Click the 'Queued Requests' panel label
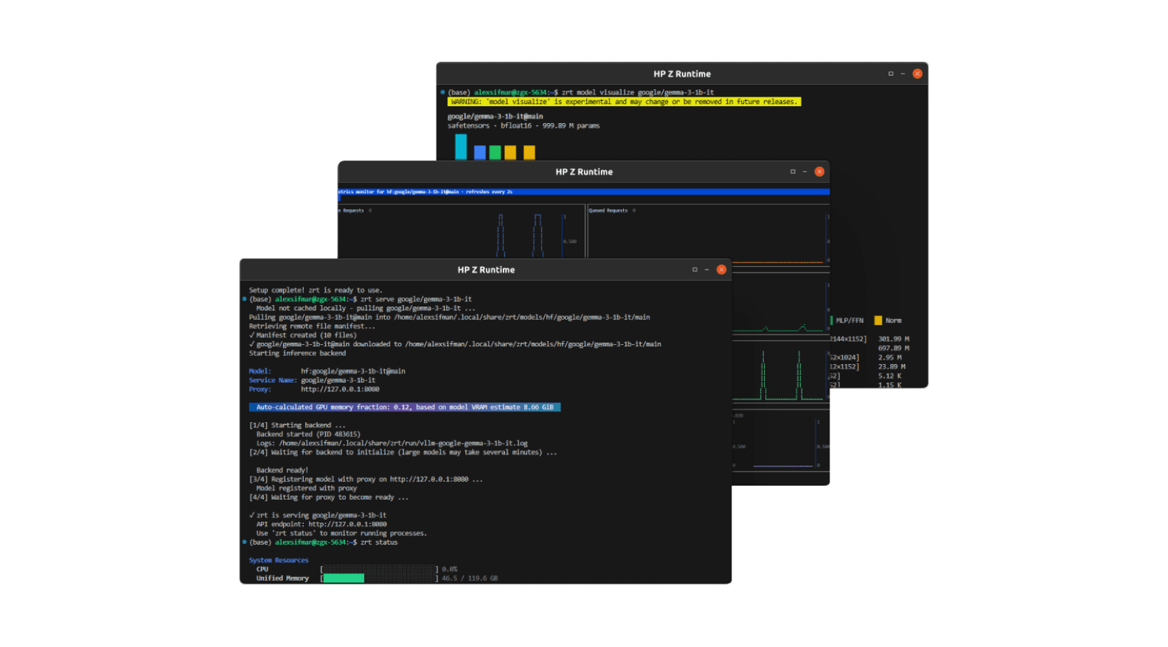1168x647 pixels. 608,211
